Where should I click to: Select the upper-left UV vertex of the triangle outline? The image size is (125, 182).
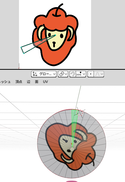click(x=21, y=47)
